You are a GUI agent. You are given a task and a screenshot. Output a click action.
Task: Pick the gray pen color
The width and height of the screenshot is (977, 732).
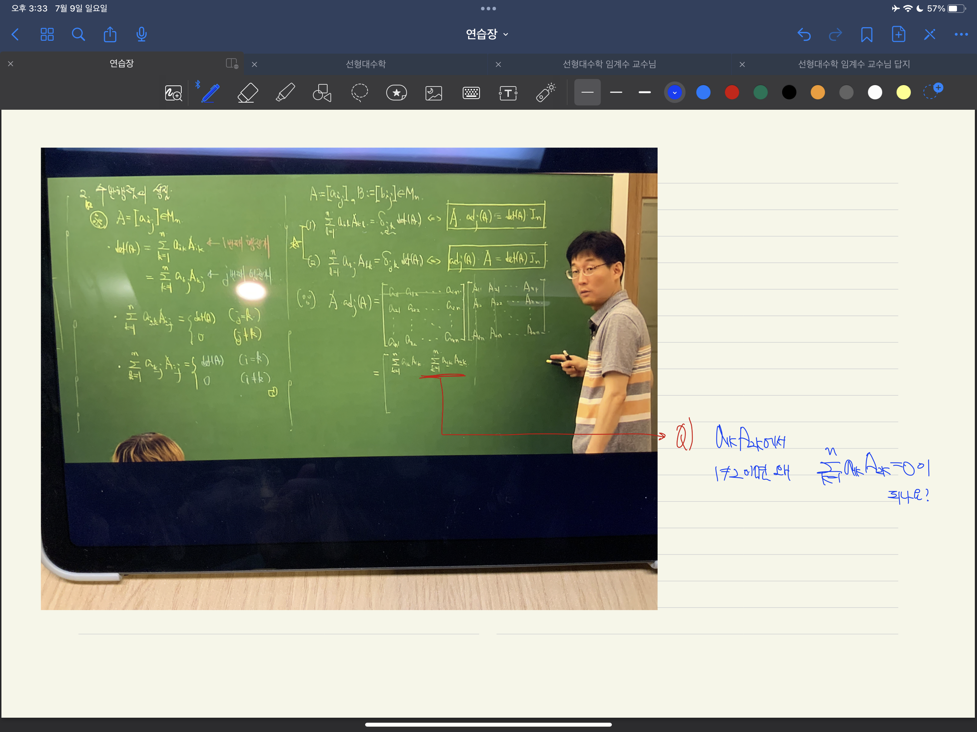pos(846,92)
